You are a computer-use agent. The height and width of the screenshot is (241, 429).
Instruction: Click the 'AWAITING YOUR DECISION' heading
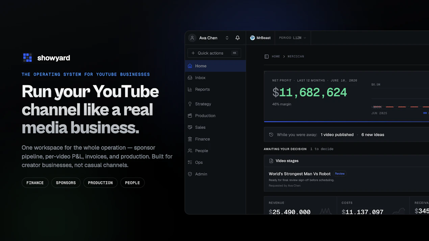click(x=285, y=149)
